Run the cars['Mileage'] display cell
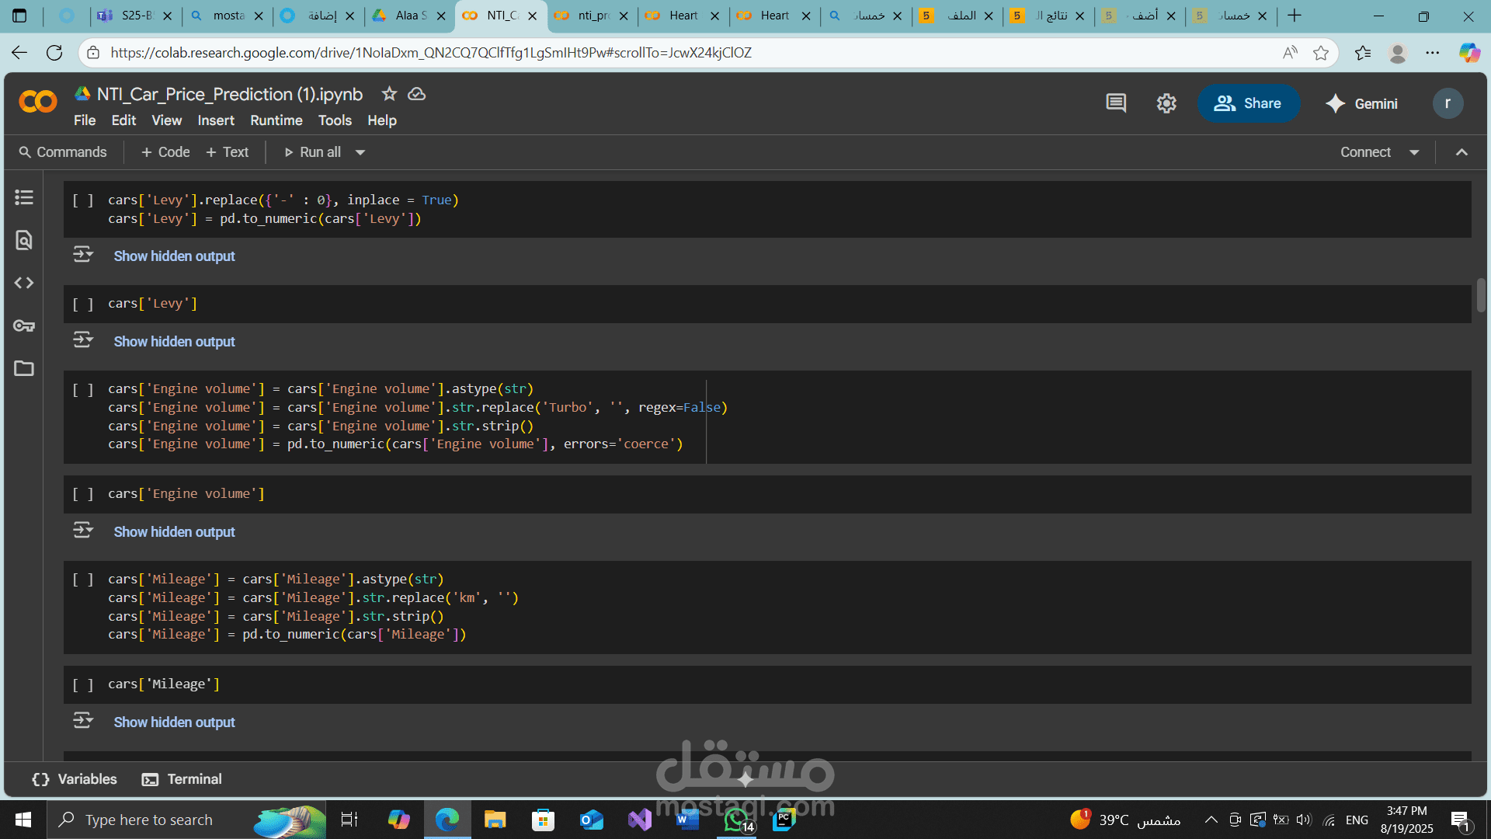Screen dimensions: 1491x839 click(x=83, y=684)
